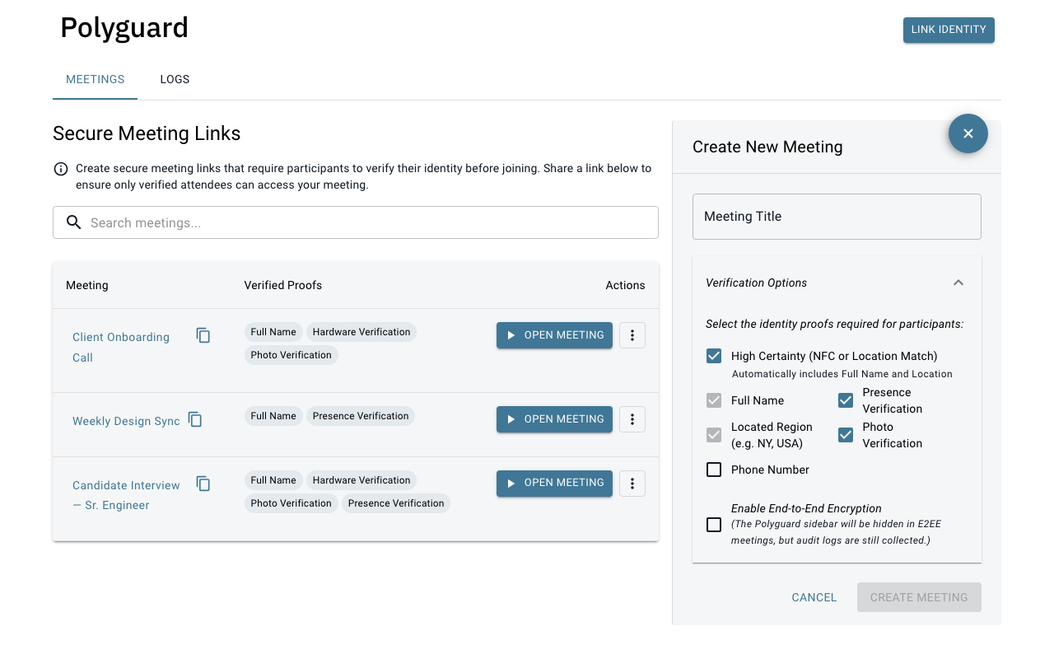
Task: Open more actions for Client Onboarding Call
Action: [632, 335]
